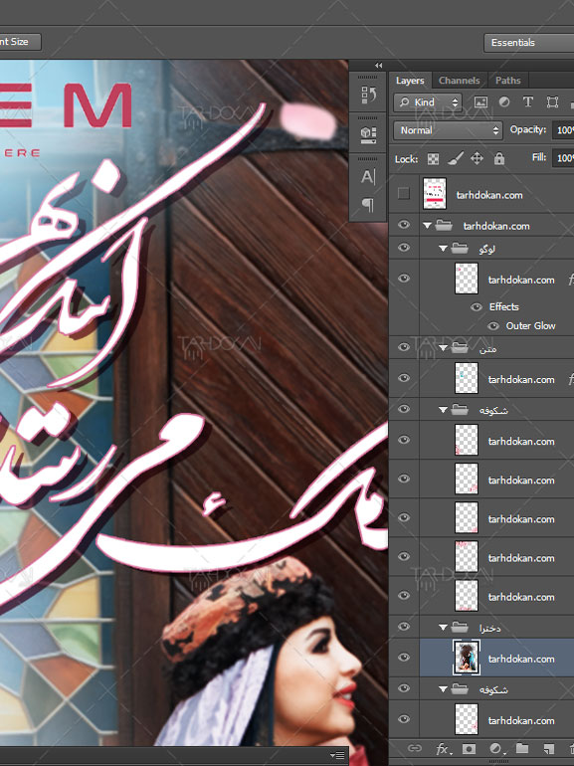Create a new layer icon

549,748
